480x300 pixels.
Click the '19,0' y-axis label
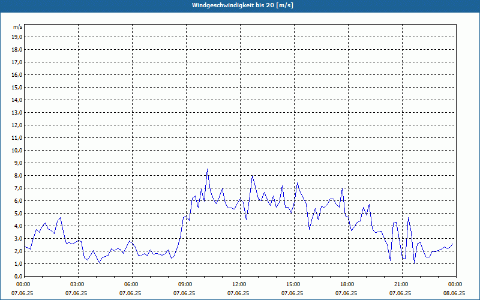(17, 37)
